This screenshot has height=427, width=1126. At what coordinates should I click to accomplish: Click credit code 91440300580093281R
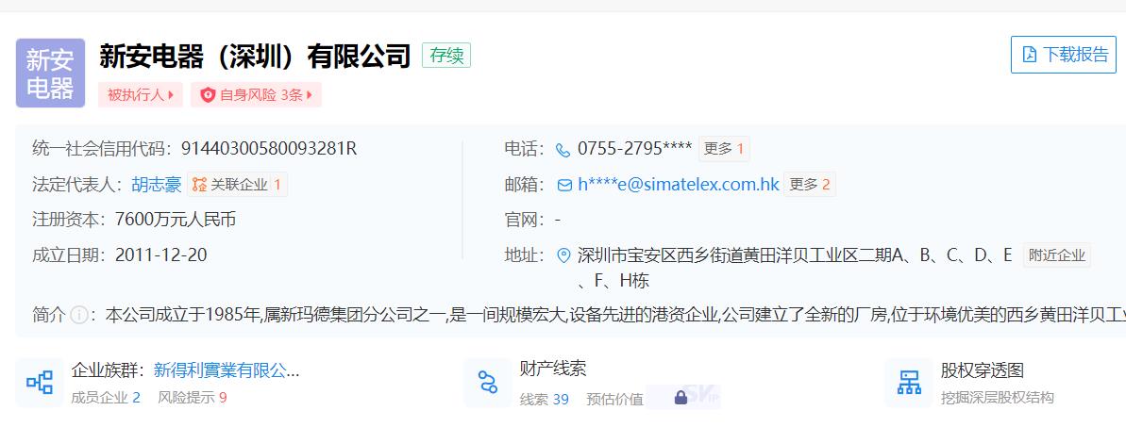(269, 149)
